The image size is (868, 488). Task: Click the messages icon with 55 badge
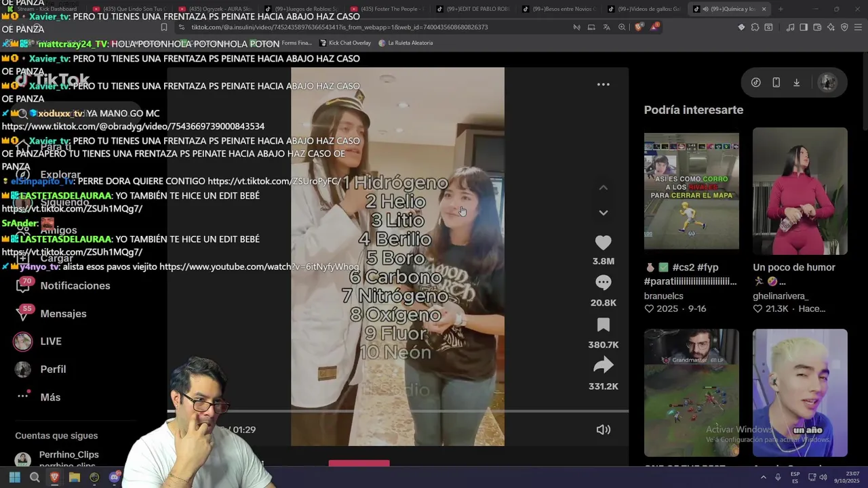click(24, 313)
